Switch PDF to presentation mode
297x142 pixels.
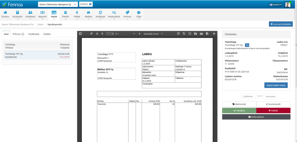click(x=190, y=34)
